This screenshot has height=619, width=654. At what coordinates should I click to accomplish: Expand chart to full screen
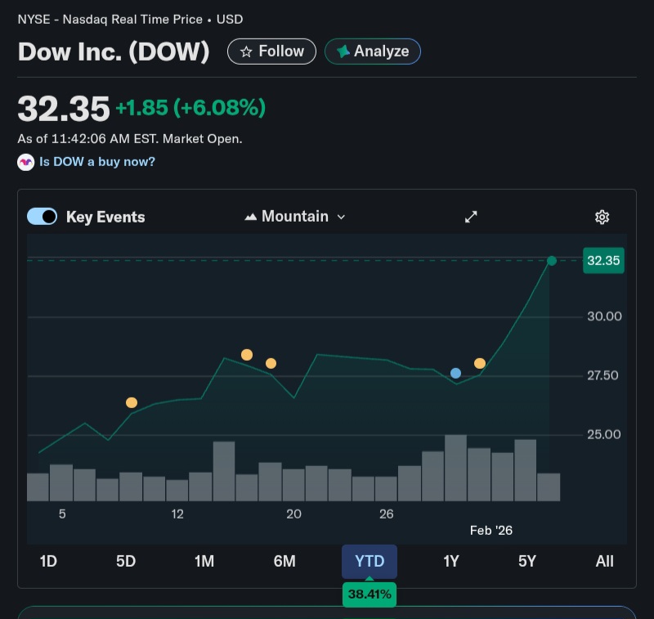(471, 217)
